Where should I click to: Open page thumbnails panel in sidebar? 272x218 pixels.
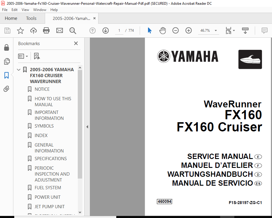pos(7,61)
